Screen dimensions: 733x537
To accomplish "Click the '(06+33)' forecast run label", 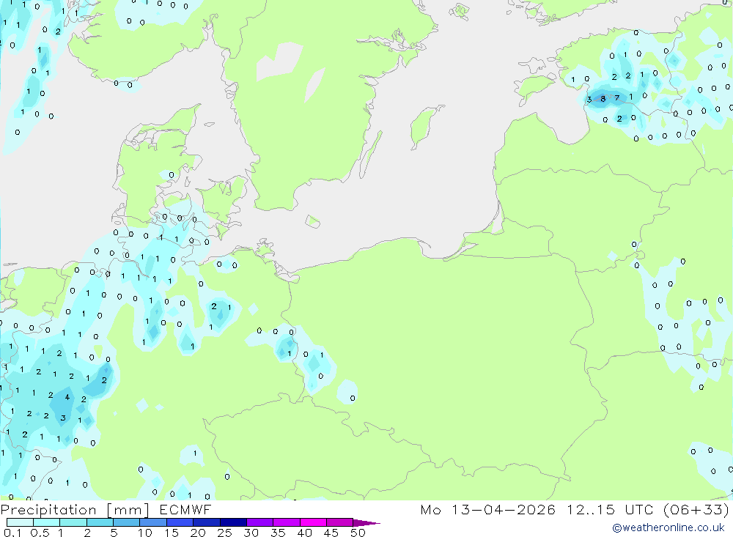I will pos(696,509).
